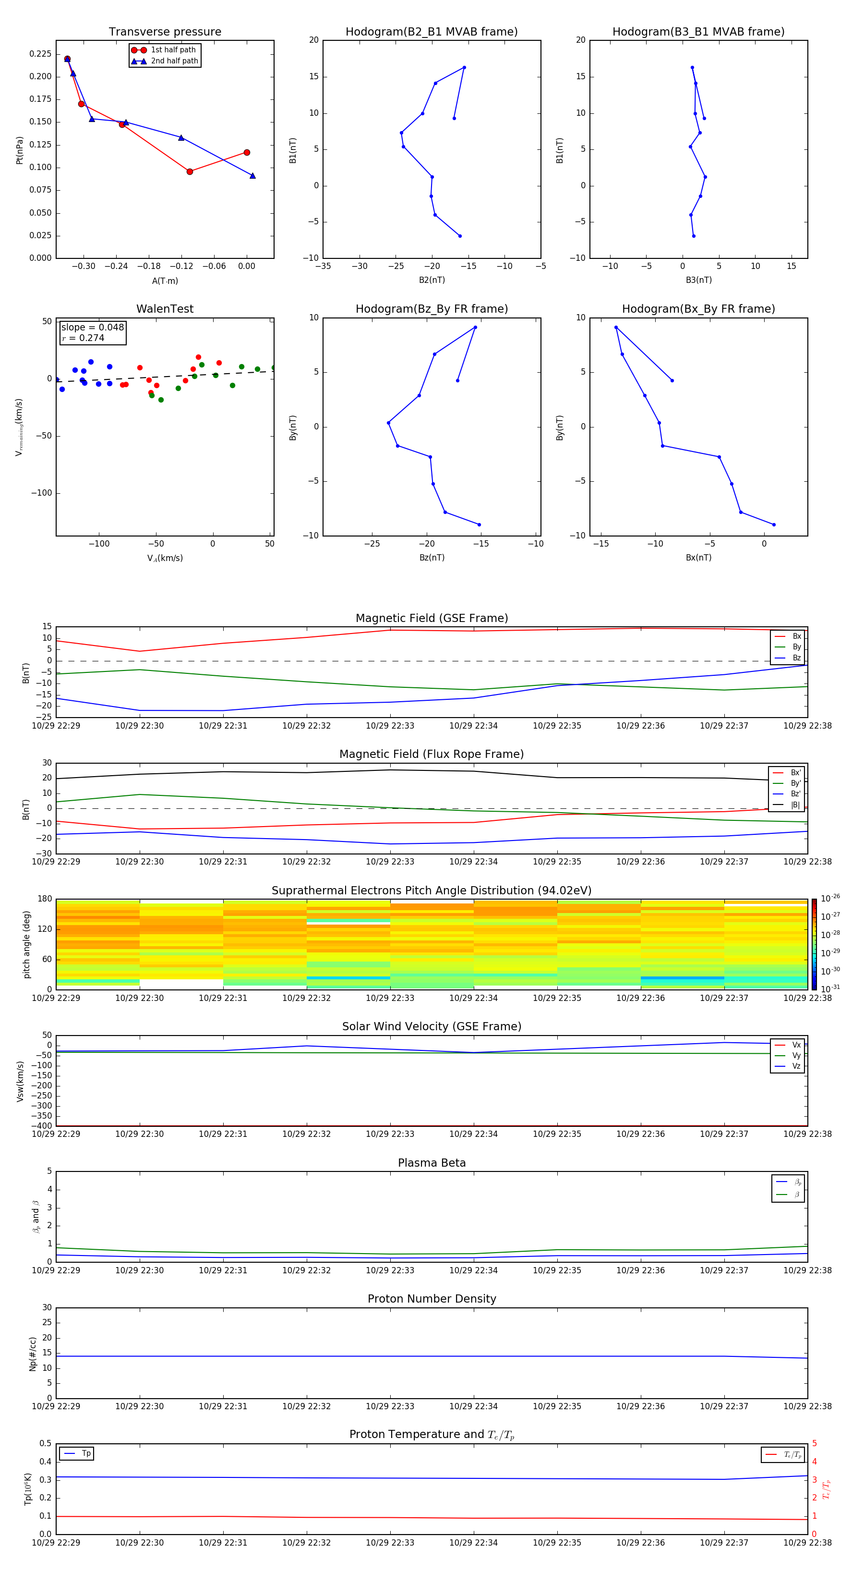Click the 'Hodogram(B3_B1 MVAB frame)' title

[x=698, y=32]
